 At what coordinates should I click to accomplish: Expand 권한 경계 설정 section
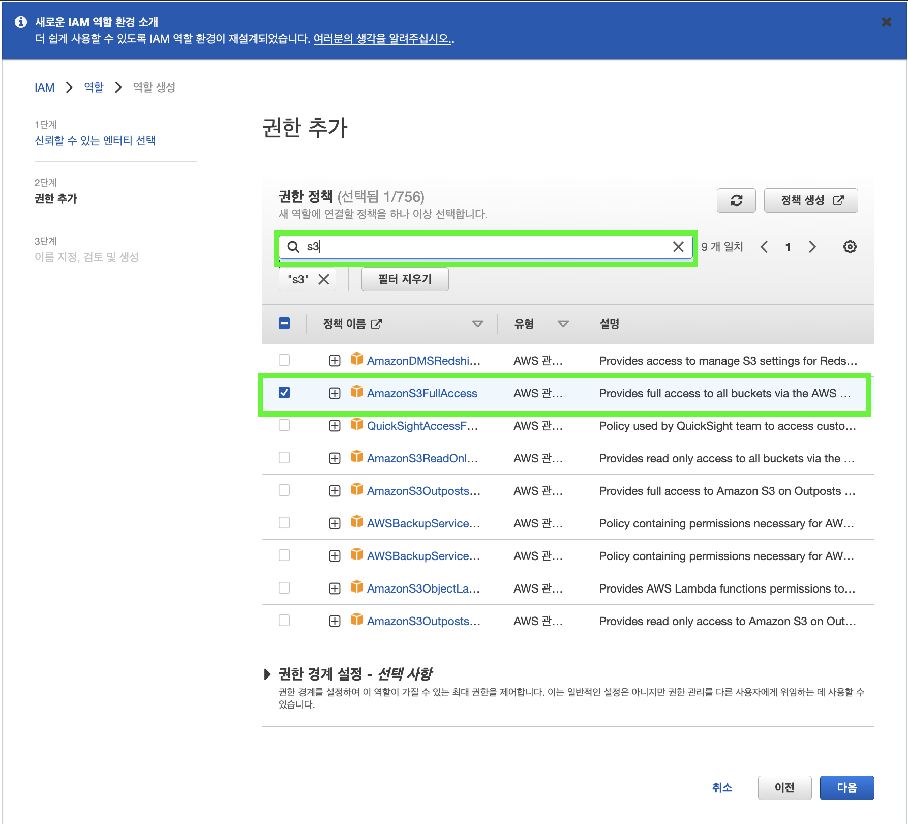click(268, 674)
